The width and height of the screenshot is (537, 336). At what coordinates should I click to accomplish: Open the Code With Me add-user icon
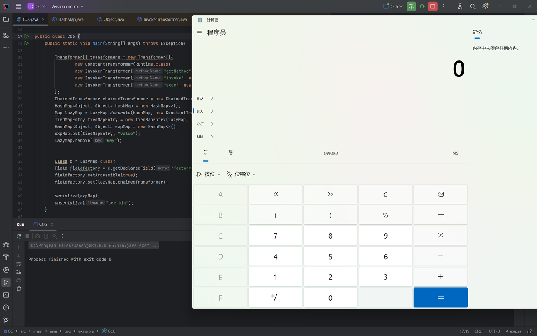[460, 6]
